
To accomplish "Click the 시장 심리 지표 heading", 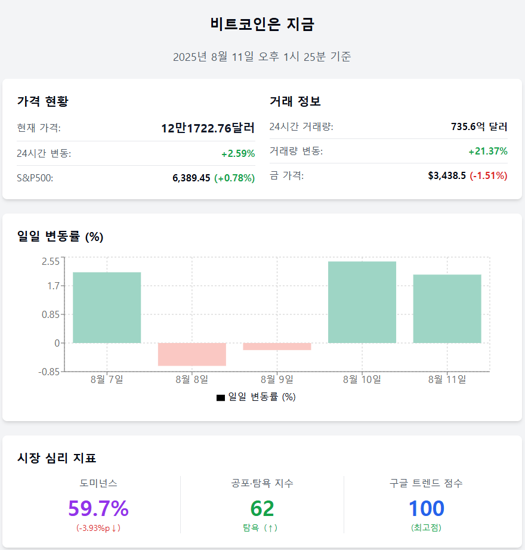I will pyautogui.click(x=57, y=458).
